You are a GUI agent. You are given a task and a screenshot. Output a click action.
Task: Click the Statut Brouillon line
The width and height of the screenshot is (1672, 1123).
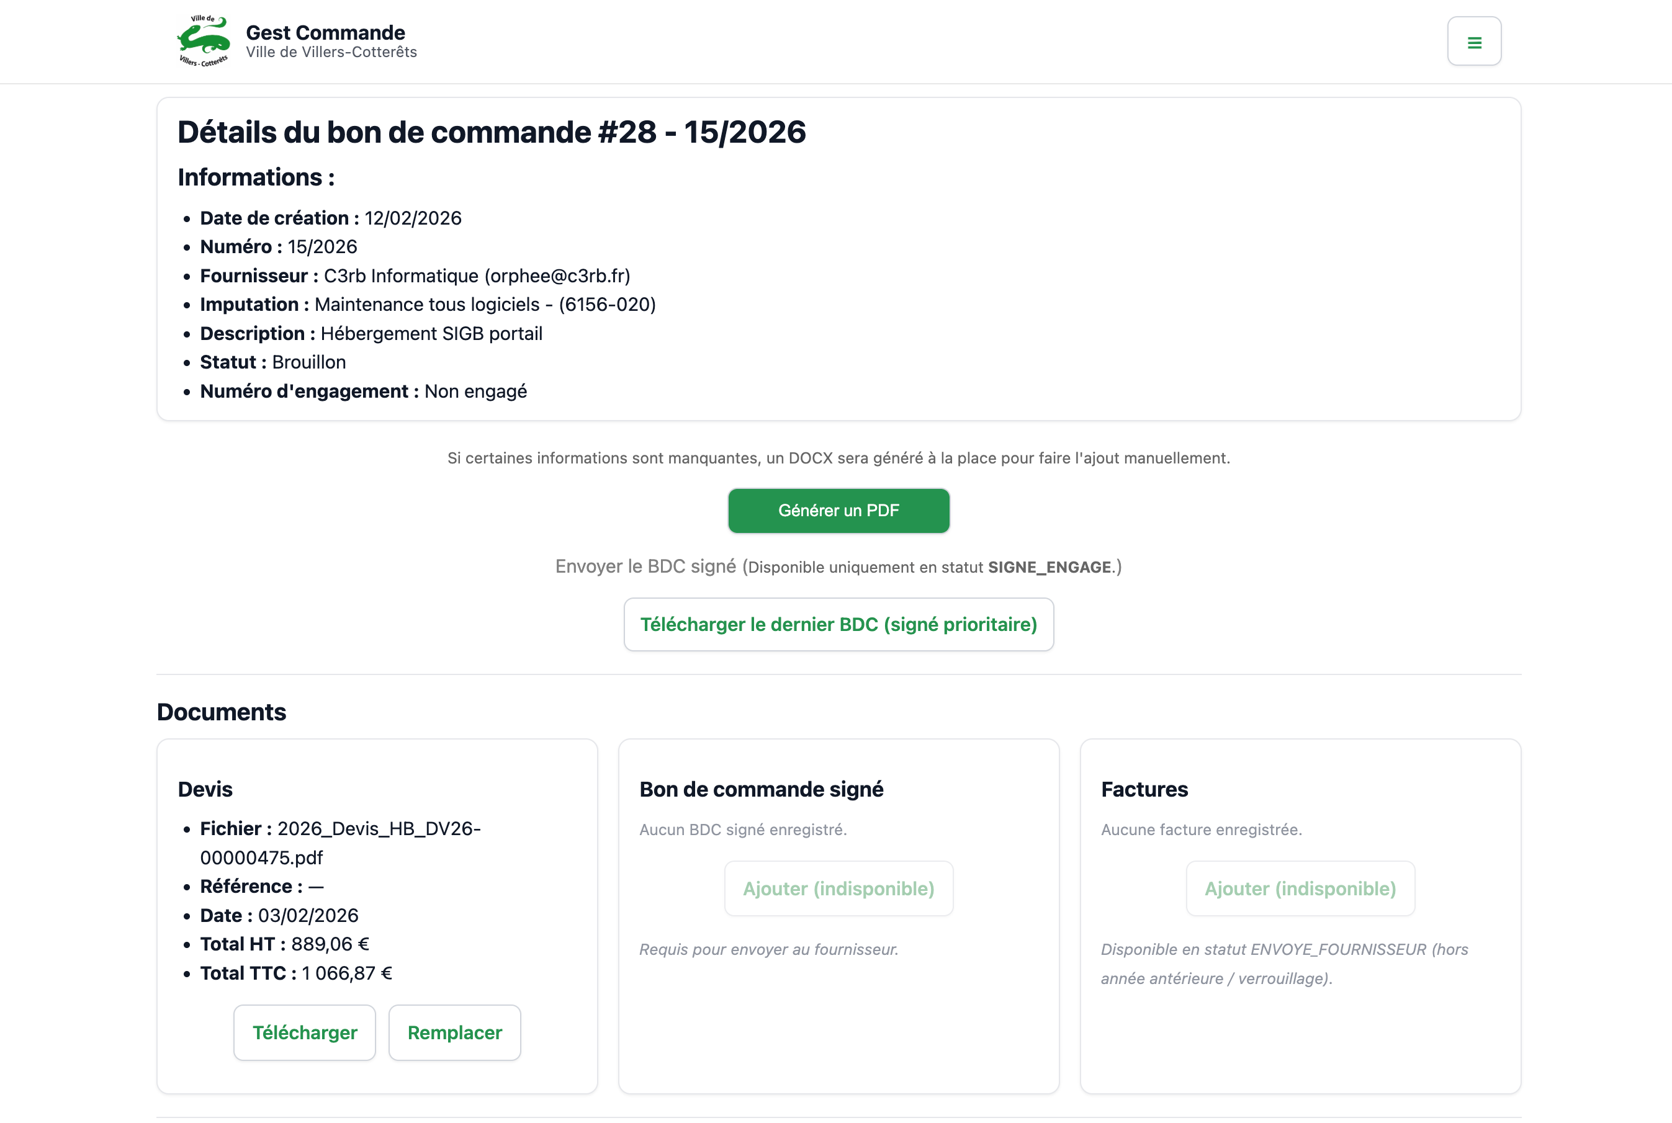click(272, 362)
